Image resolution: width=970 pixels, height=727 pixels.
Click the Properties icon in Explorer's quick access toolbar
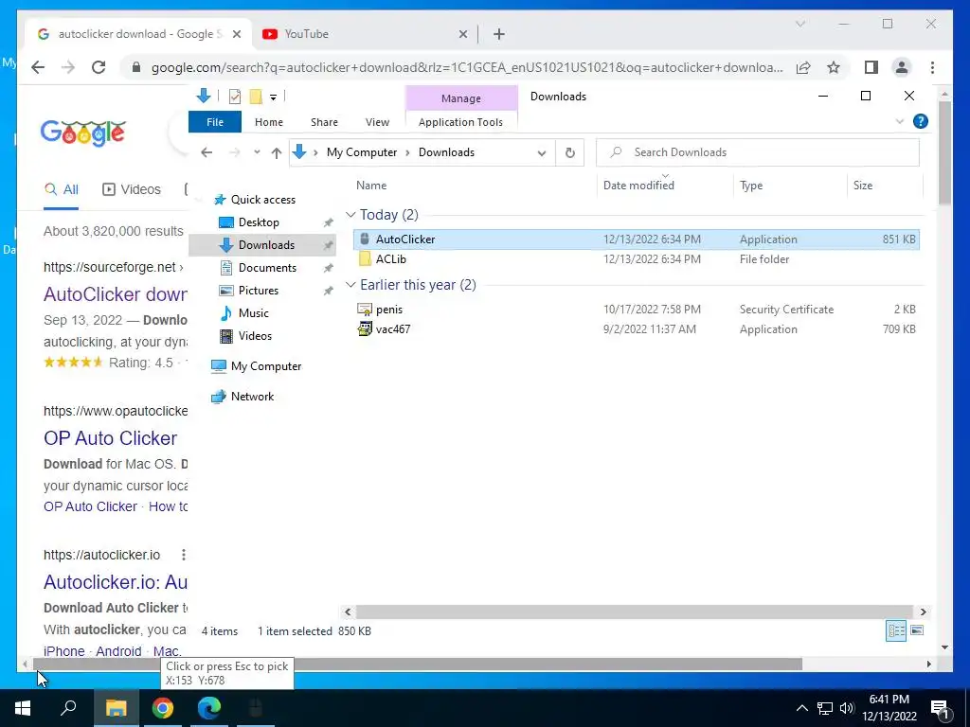click(235, 97)
